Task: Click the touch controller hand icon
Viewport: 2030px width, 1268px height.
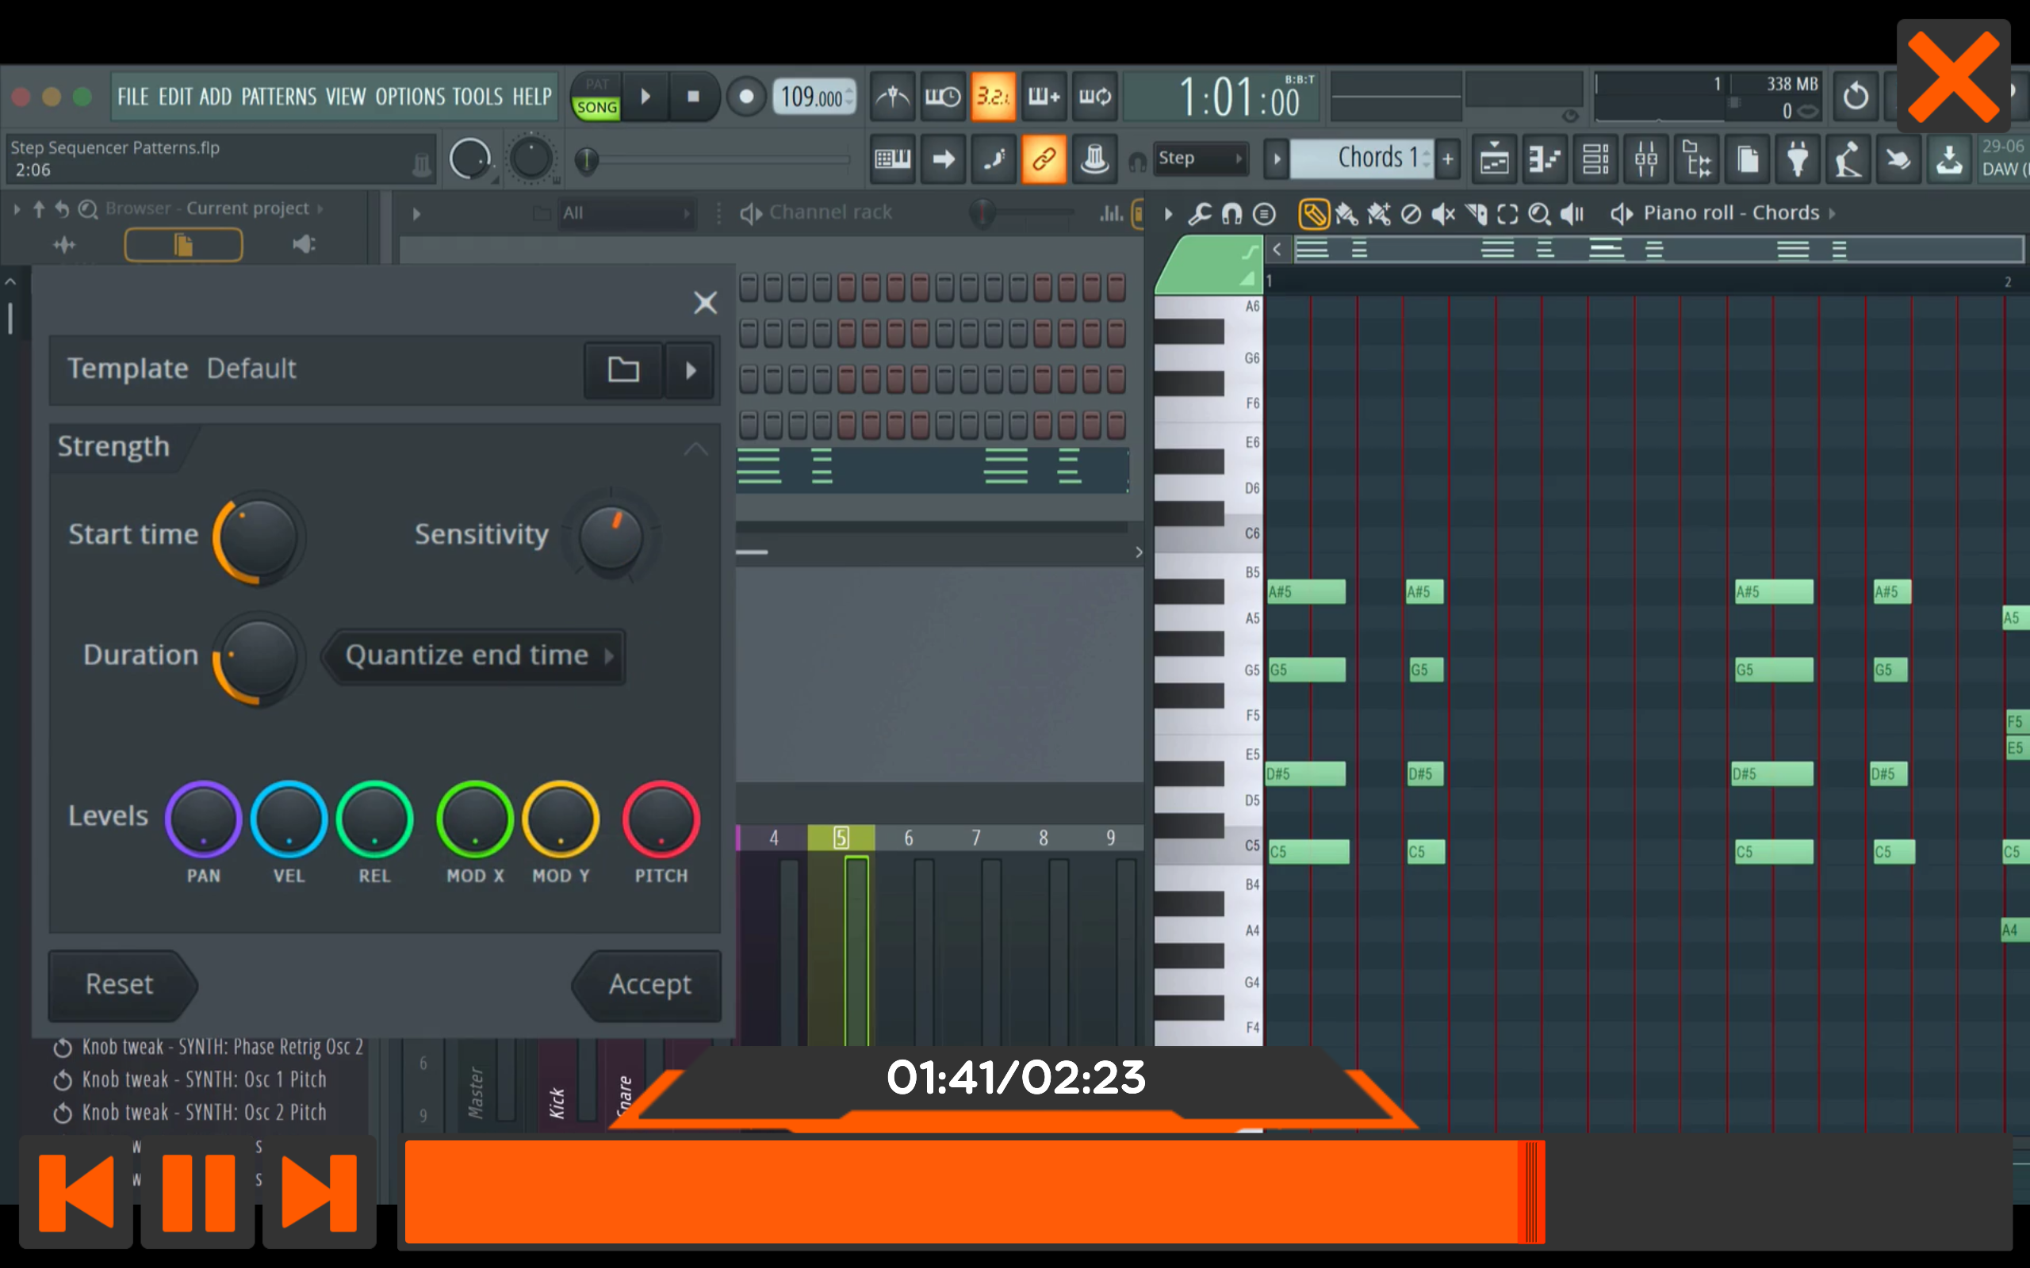Action: [1899, 158]
